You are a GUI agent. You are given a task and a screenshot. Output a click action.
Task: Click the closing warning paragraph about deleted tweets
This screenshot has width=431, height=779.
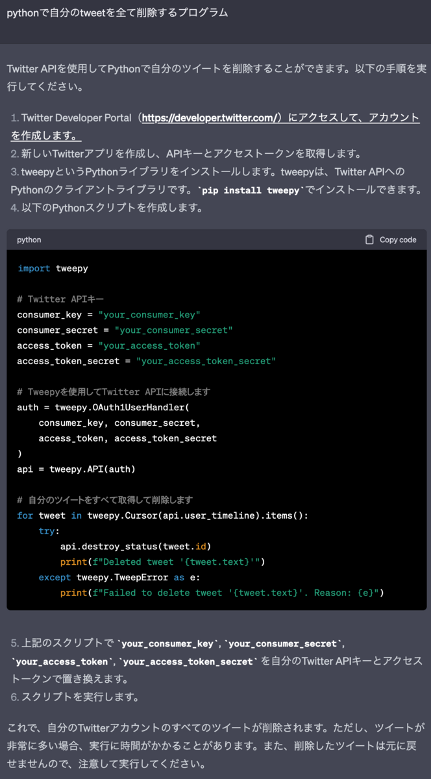tap(215, 745)
